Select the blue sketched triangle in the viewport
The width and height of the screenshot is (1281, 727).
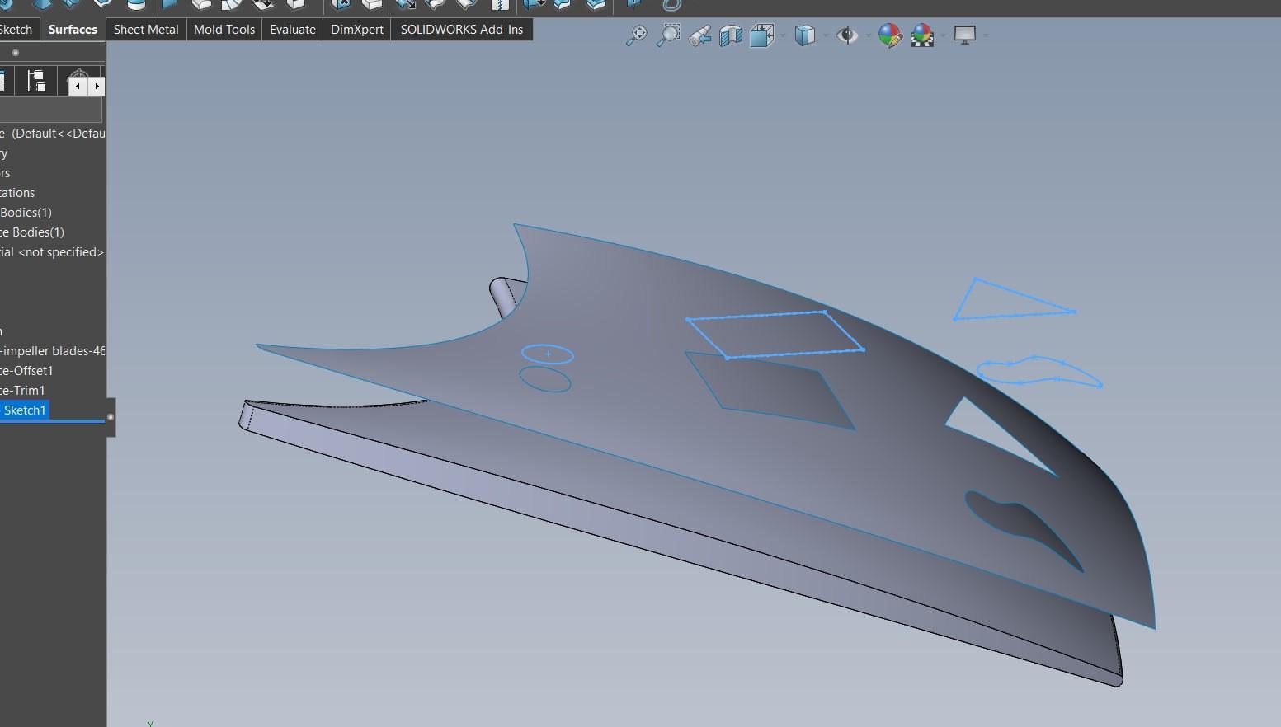click(x=1014, y=299)
